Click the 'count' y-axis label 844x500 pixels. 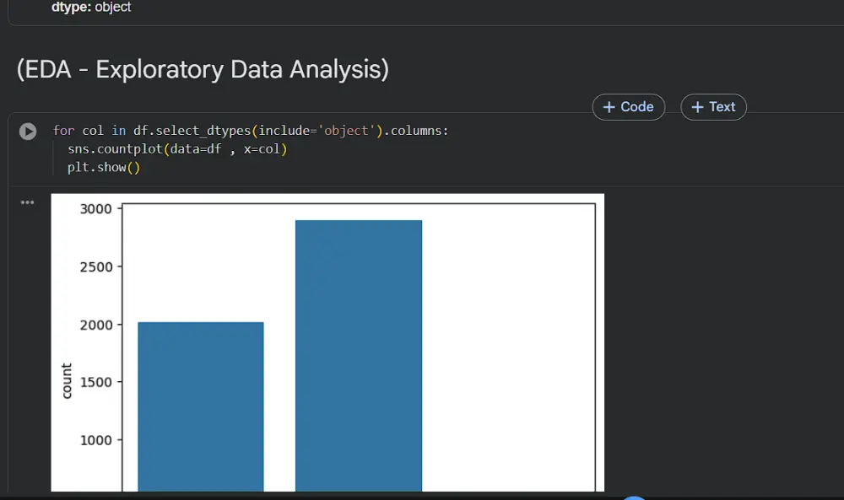(66, 380)
